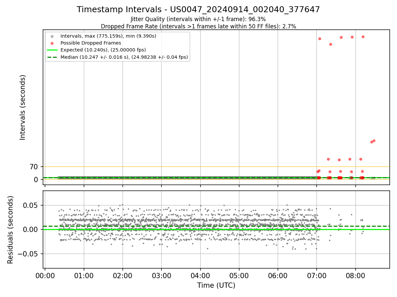Click the 'Residuals (seconds)' y-axis label
This screenshot has width=397, height=297.
pyautogui.click(x=11, y=230)
